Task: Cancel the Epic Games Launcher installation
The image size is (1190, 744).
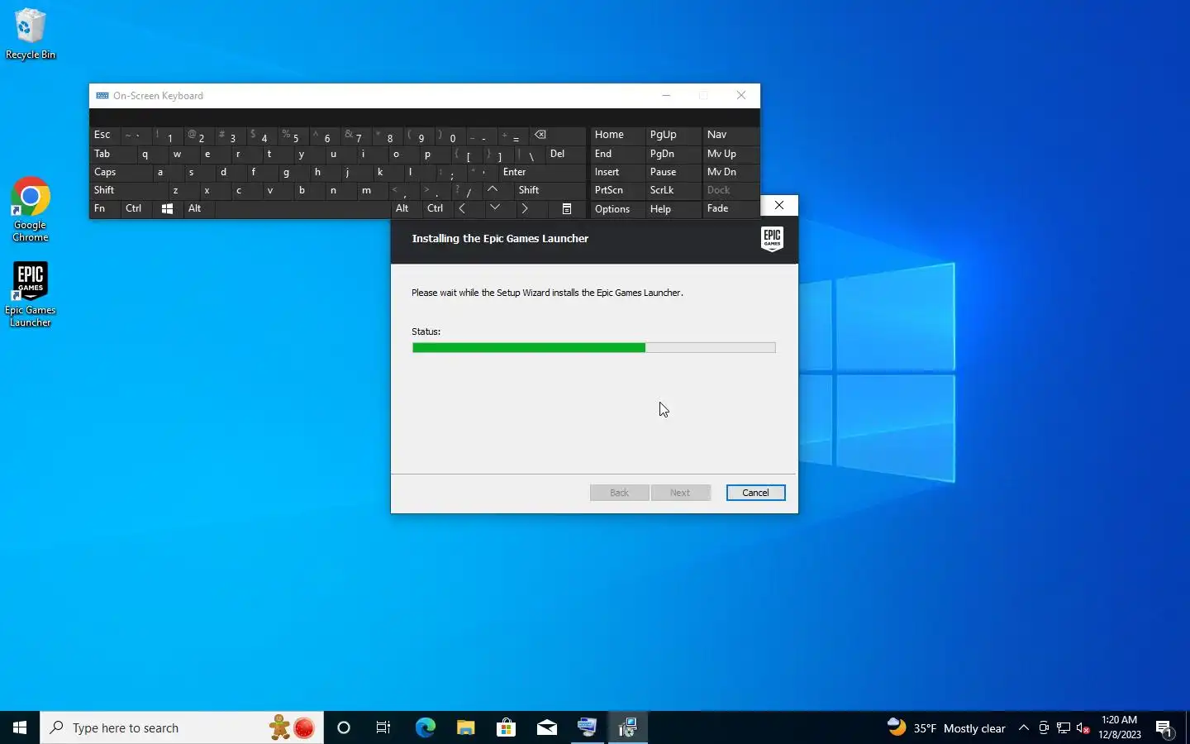Action: coord(755,493)
